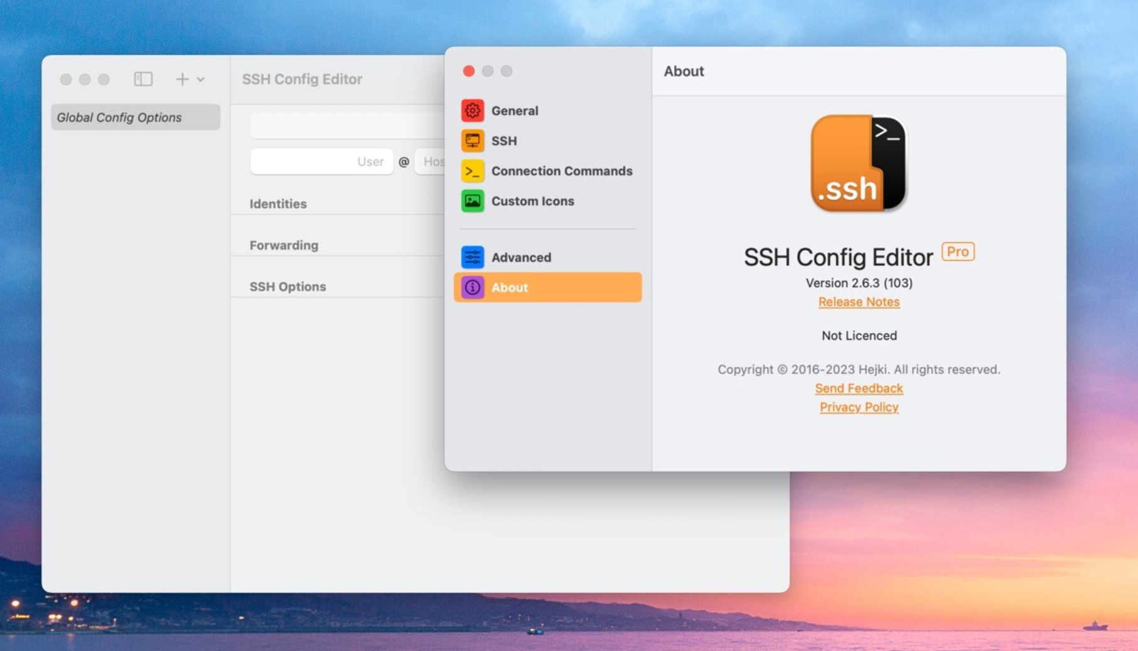The height and width of the screenshot is (651, 1138).
Task: Close the preferences window with red button
Action: tap(468, 71)
